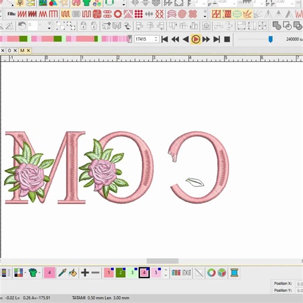Viewport: 303px width, 303px height.
Task: Click the leaf outline object inside the C
Action: tap(195, 182)
